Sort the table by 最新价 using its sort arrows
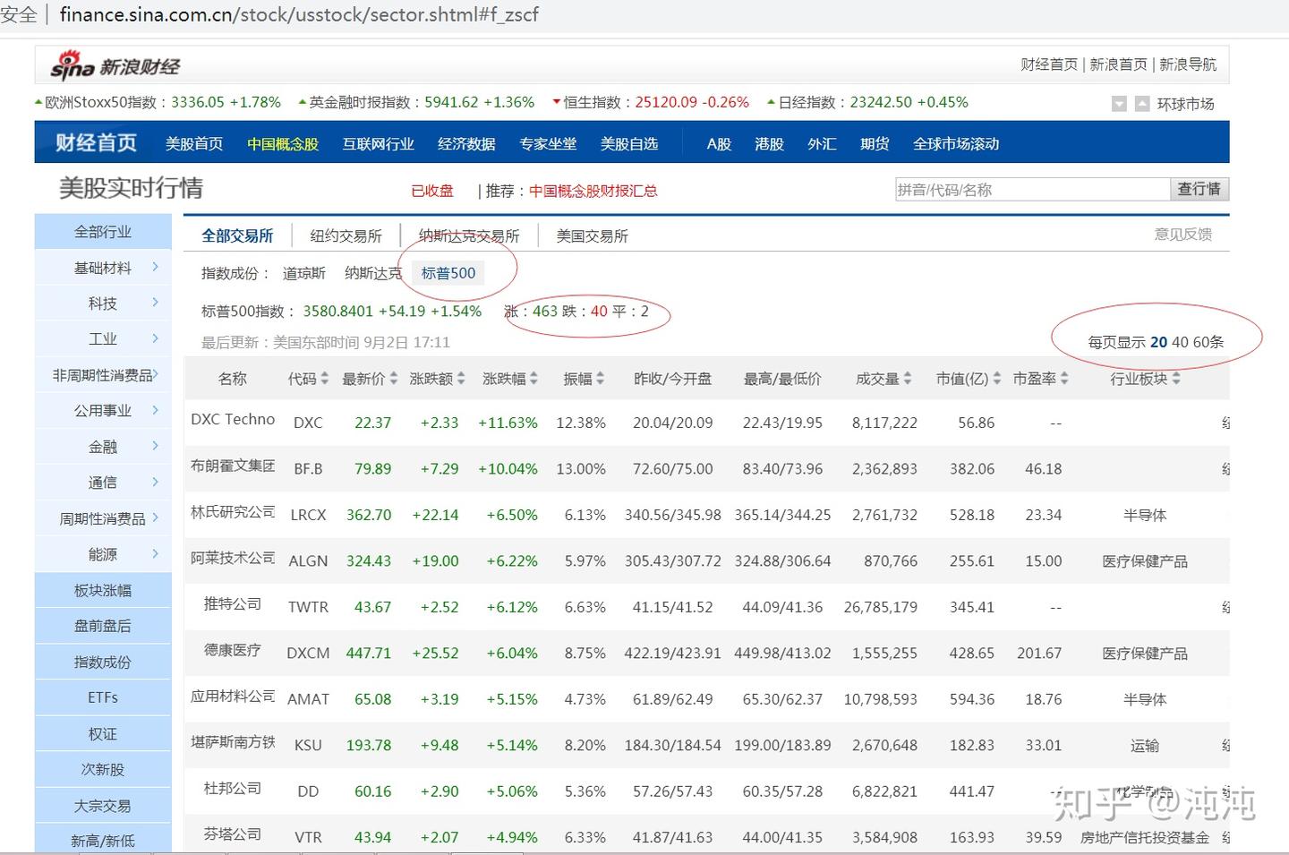 392,378
